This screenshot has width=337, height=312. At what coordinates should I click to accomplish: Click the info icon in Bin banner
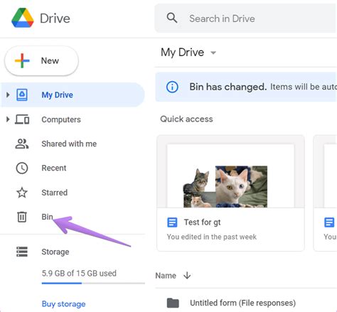click(172, 87)
